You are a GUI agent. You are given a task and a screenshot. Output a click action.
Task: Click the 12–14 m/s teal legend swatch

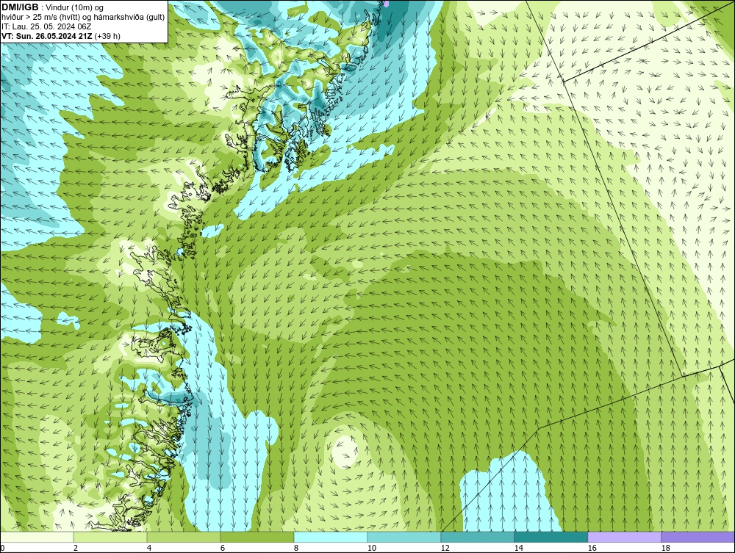pyautogui.click(x=477, y=537)
